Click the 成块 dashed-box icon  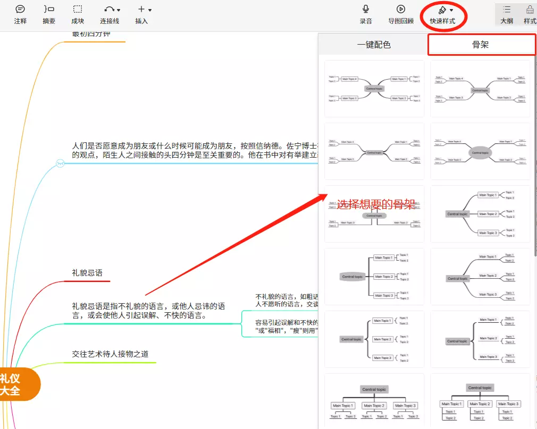click(x=78, y=10)
